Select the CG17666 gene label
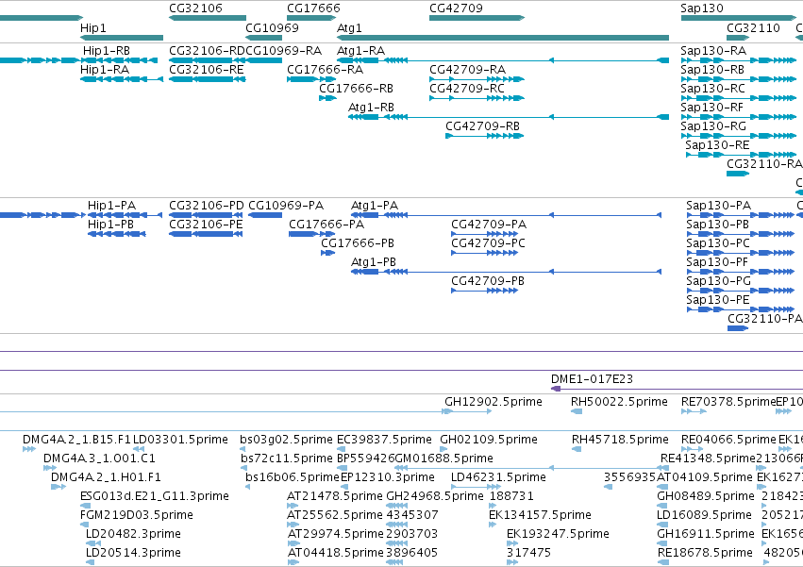The height and width of the screenshot is (567, 803). (313, 8)
